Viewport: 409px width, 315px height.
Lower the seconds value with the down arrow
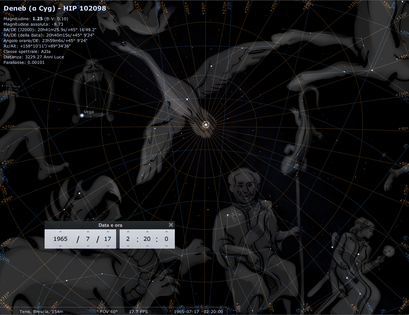point(166,246)
